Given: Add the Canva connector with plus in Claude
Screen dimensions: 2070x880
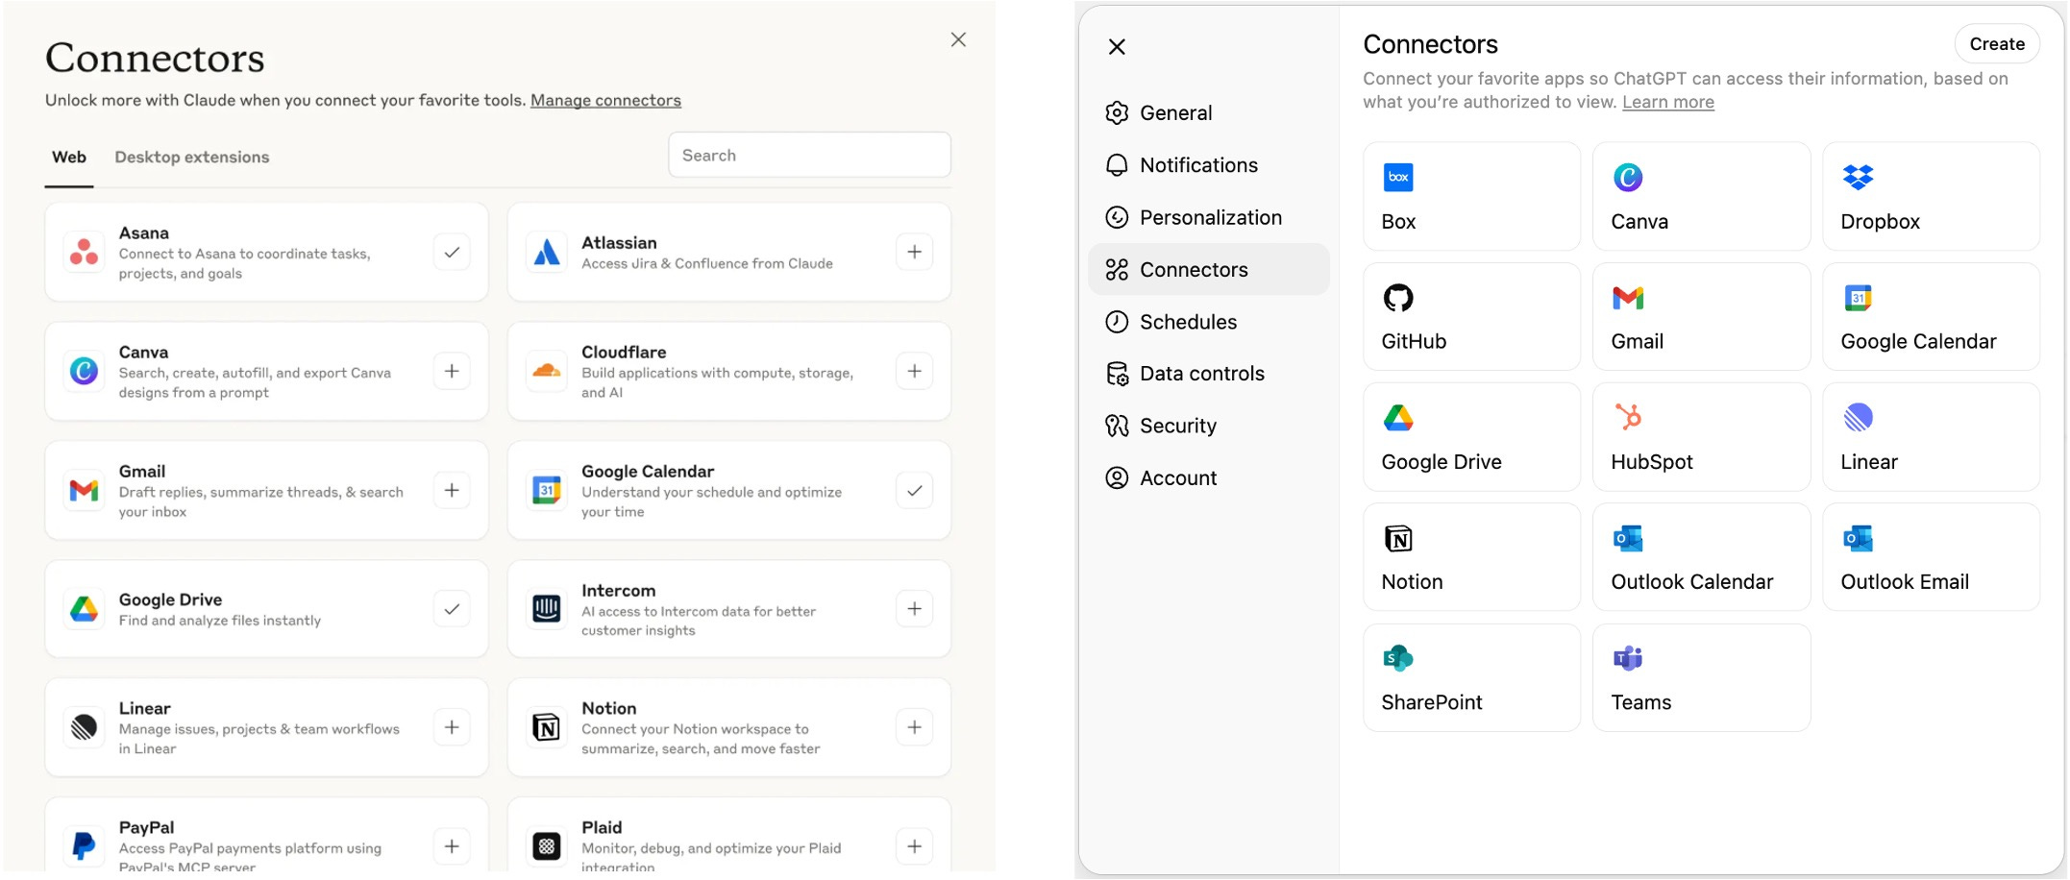Looking at the screenshot, I should 452,371.
